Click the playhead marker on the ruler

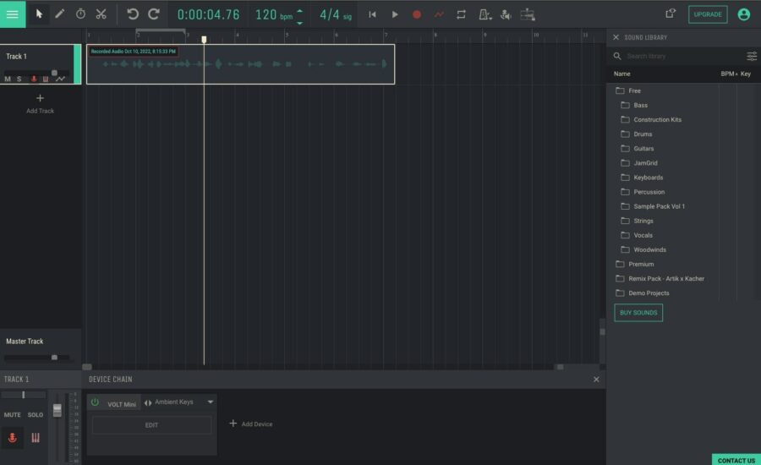(x=204, y=40)
